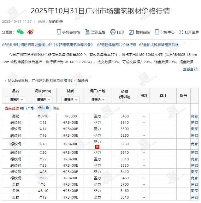Click 商家 in 螺纹钢 Φ16 row
This screenshot has width=201, height=203.
point(194,135)
